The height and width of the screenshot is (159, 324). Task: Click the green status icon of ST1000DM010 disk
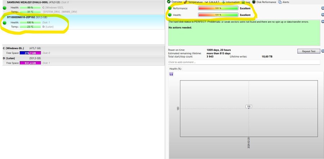pyautogui.click(x=4, y=23)
